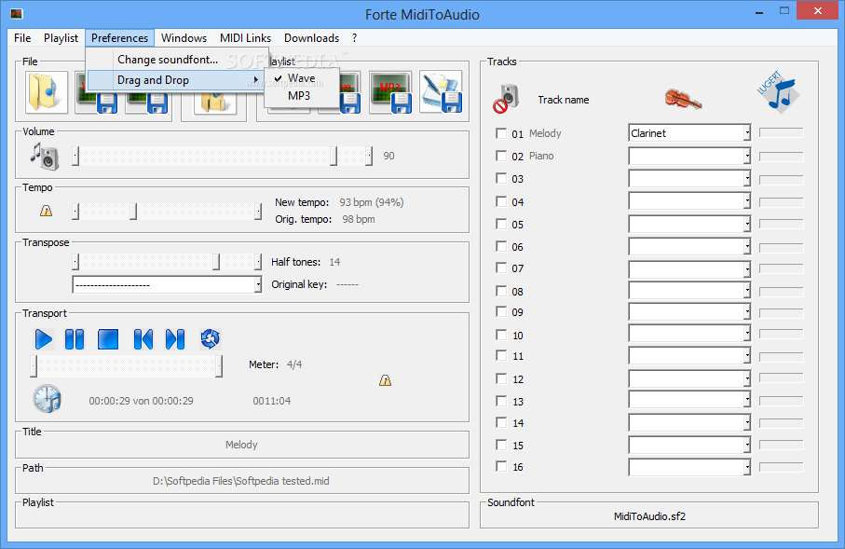Screen dimensions: 845x549
Task: Check the track 14 checkbox
Action: pyautogui.click(x=501, y=422)
